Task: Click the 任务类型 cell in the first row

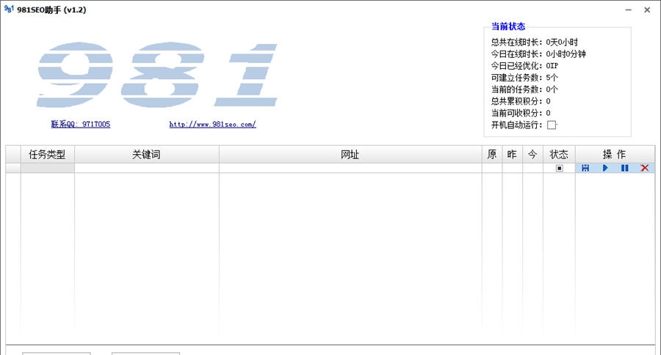Action: click(48, 168)
